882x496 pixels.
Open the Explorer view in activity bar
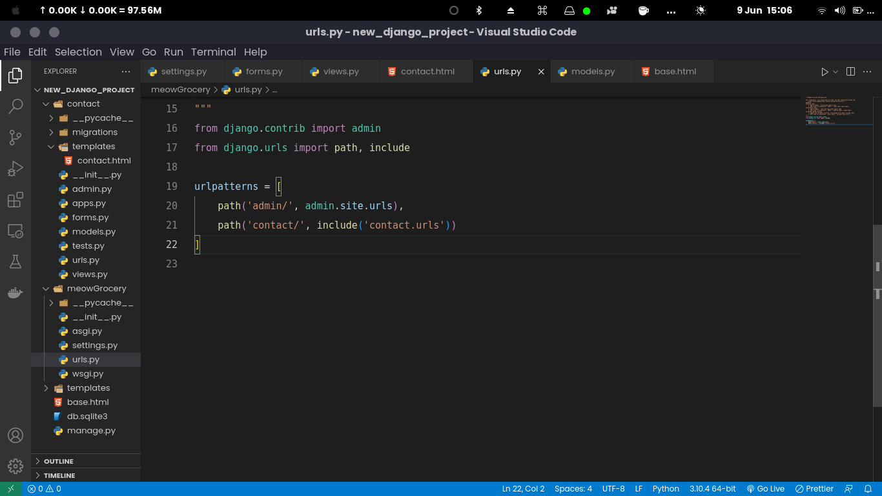click(x=15, y=76)
